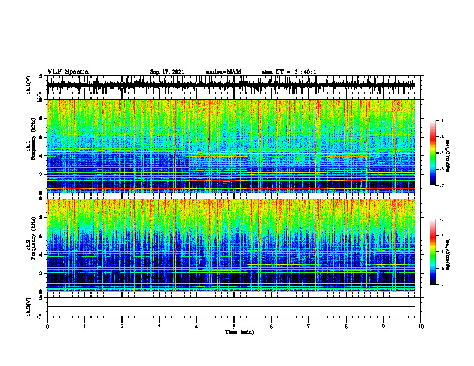Click the ch.2 "Frequency (kHz)" axis label
The image size is (474, 366).
(33, 238)
